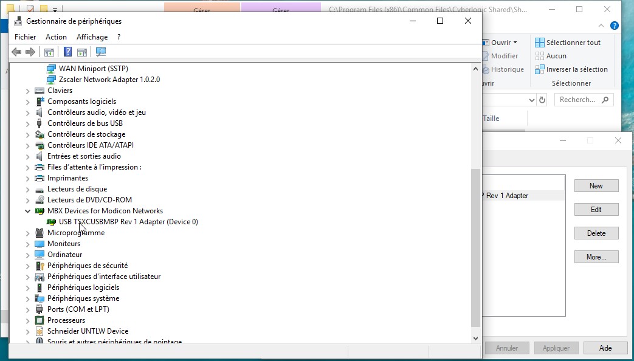
Task: Open the Explorer address history dropdown arrow
Action: tap(532, 100)
